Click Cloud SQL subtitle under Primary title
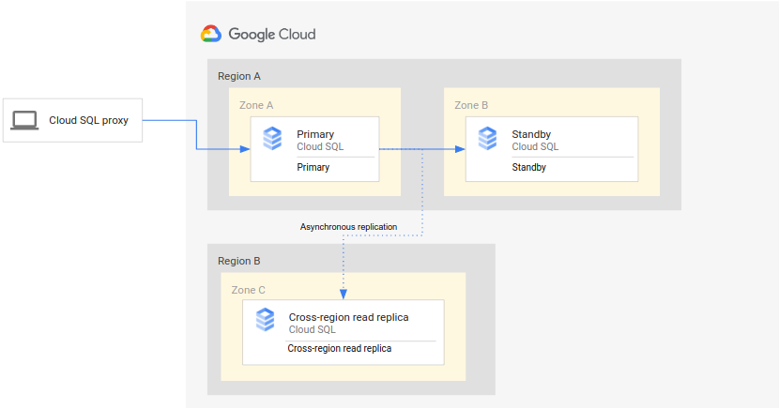This screenshot has width=779, height=409. [x=320, y=146]
